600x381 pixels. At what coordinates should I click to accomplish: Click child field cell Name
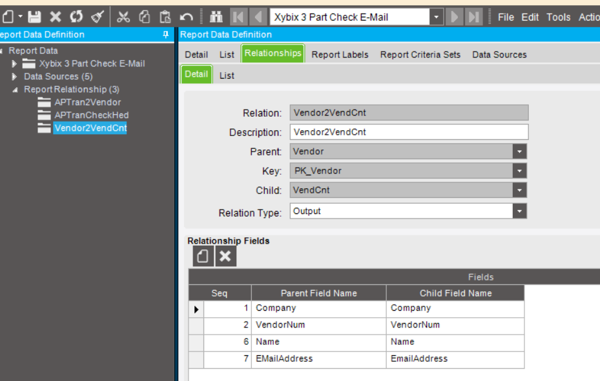(x=455, y=342)
